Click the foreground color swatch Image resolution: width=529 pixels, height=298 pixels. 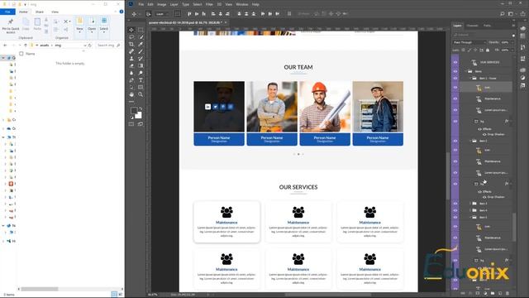[x=134, y=110]
